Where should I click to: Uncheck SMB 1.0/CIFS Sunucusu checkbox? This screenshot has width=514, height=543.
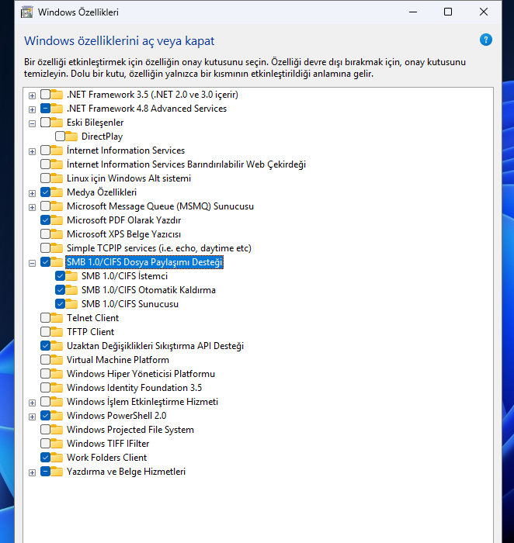[60, 304]
